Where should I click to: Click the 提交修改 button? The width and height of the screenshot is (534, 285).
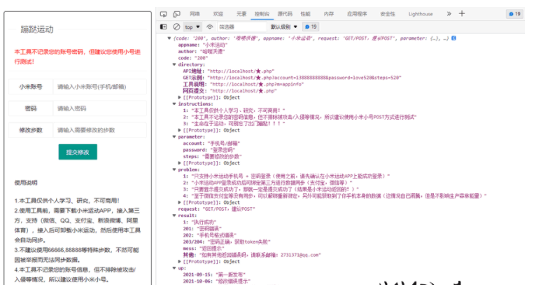click(78, 152)
